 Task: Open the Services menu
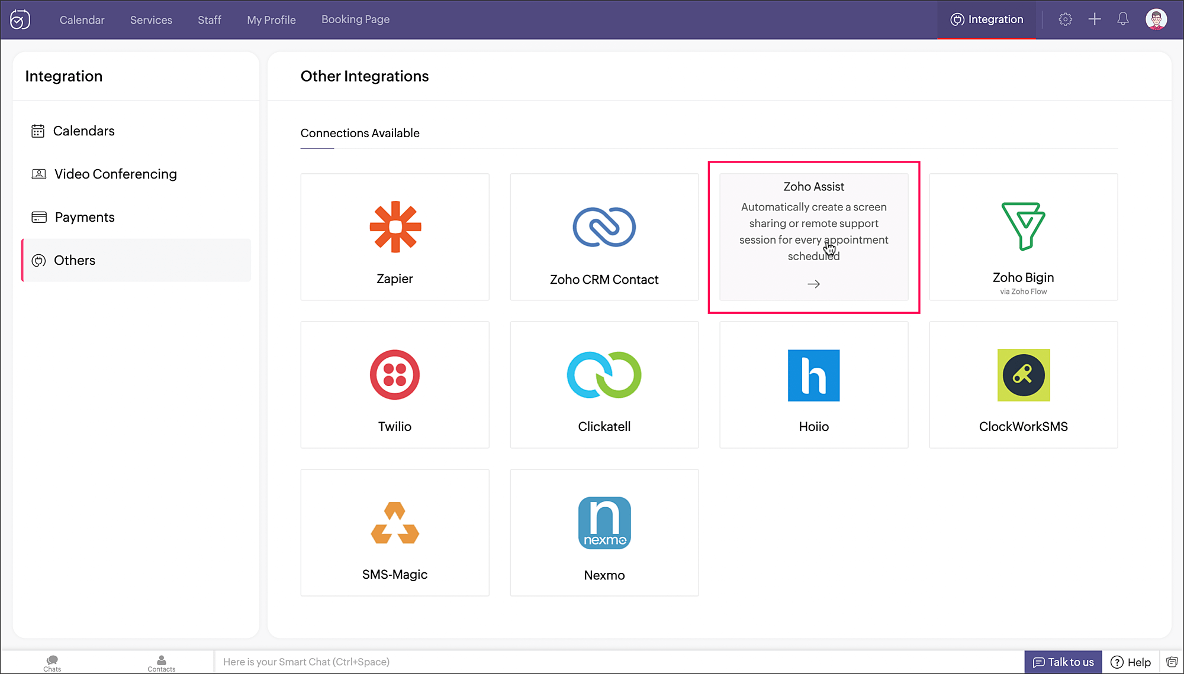(x=151, y=20)
